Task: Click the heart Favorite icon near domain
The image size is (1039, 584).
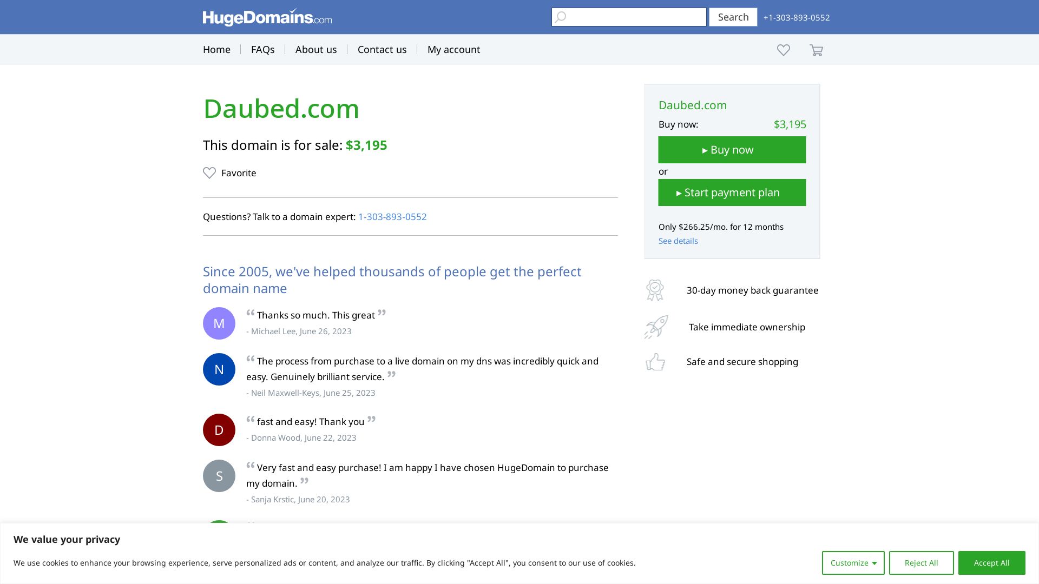Action: pyautogui.click(x=209, y=173)
